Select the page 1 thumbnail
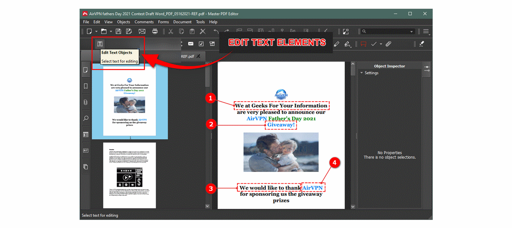This screenshot has width=512, height=228. (129, 101)
